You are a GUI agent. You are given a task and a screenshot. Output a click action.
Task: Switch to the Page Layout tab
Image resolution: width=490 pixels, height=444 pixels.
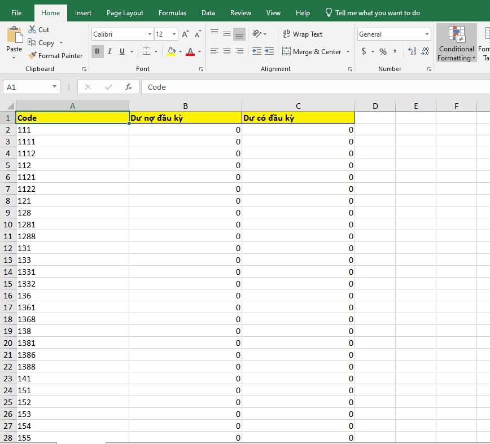(125, 13)
